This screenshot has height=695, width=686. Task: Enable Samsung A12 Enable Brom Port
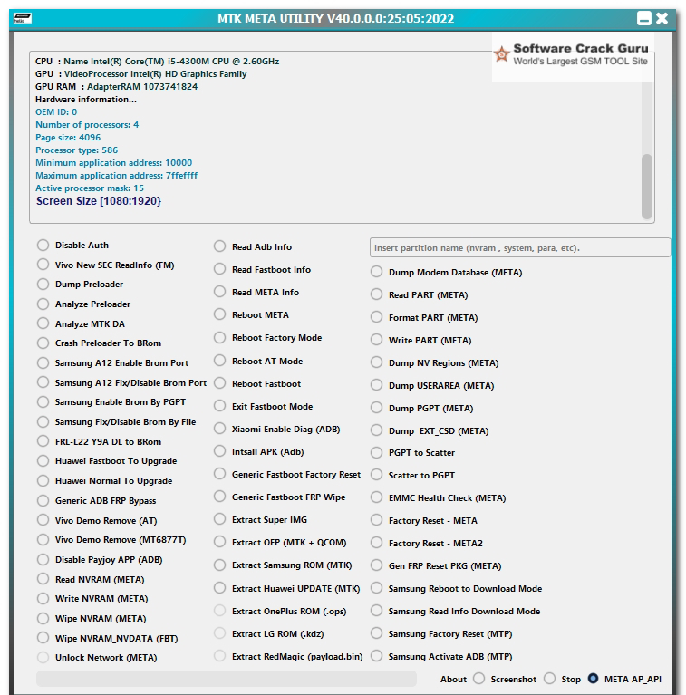pyautogui.click(x=43, y=363)
